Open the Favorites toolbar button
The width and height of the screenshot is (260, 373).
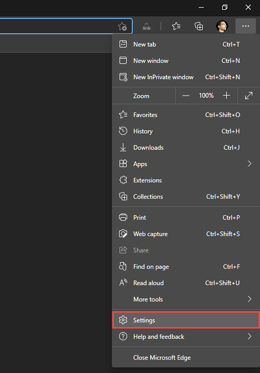tap(176, 26)
